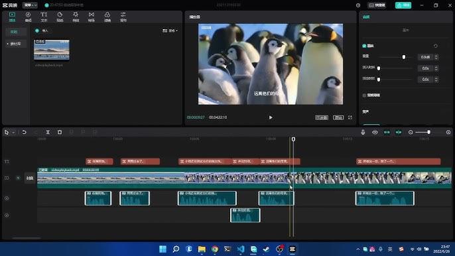Click the fade-in stepper arrows

pos(436,68)
